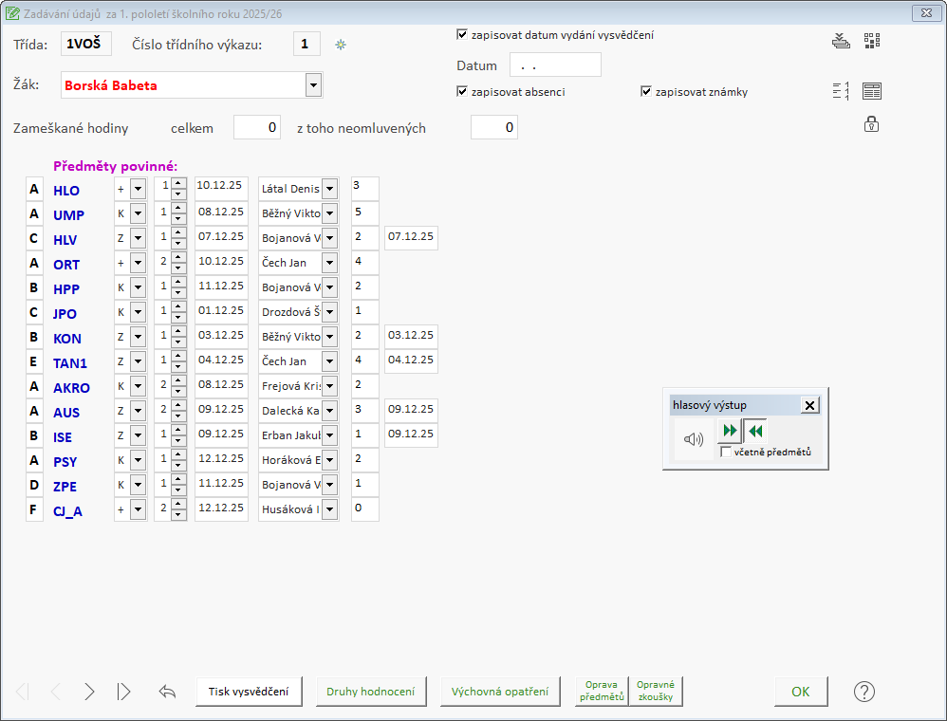Go to the next student arrow
The height and width of the screenshot is (721, 947).
click(89, 692)
